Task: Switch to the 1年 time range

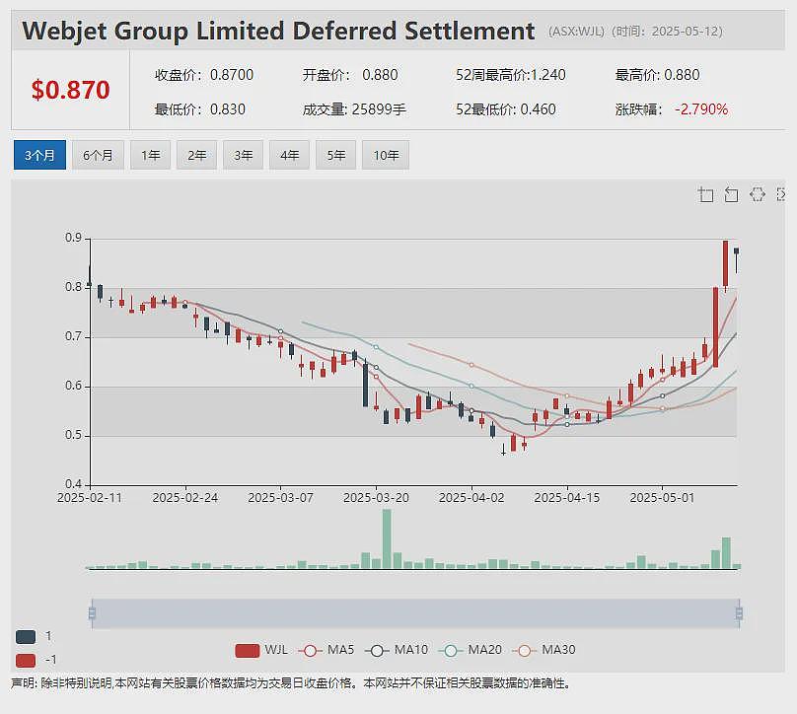Action: pyautogui.click(x=151, y=155)
